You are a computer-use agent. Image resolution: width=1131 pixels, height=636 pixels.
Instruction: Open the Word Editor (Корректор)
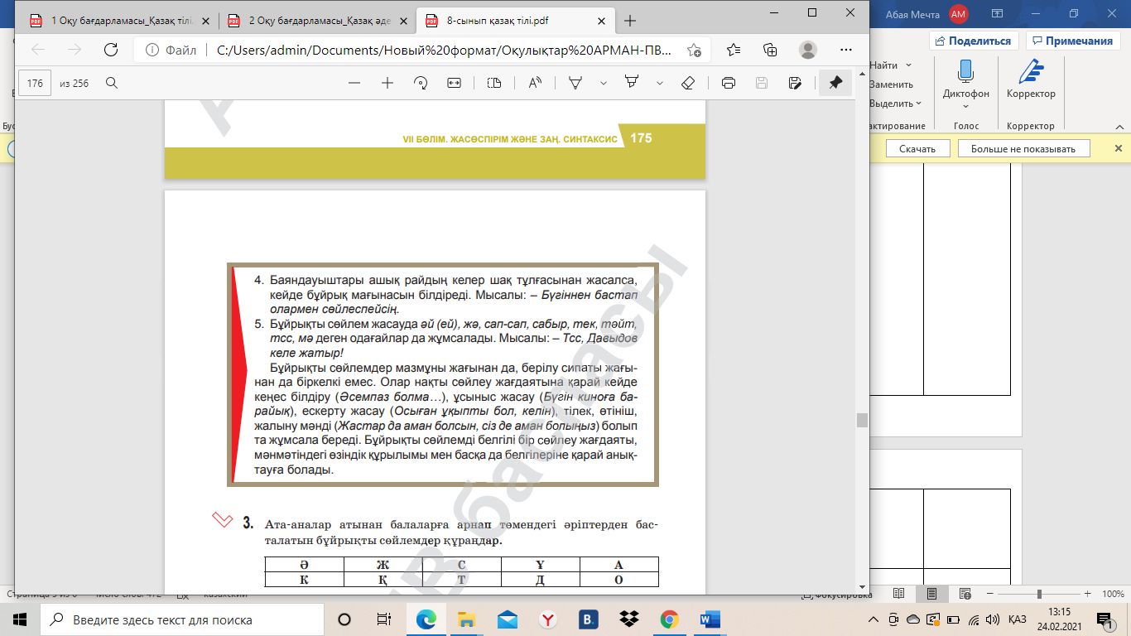tap(1031, 79)
